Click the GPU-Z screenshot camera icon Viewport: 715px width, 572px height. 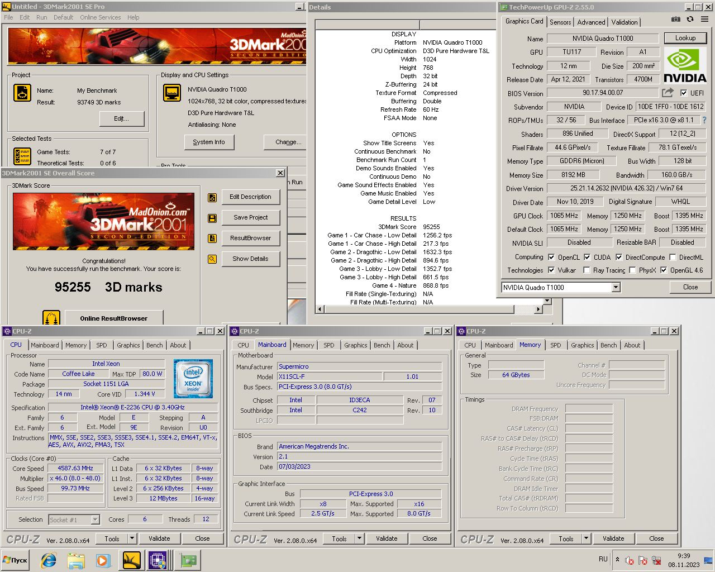point(675,19)
